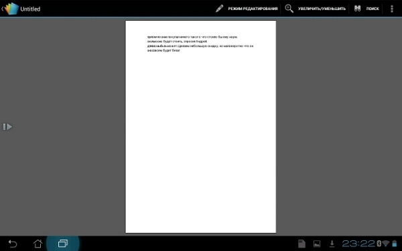Click the first line of document text
Screen dimensions: 402x251
[x=192, y=37]
